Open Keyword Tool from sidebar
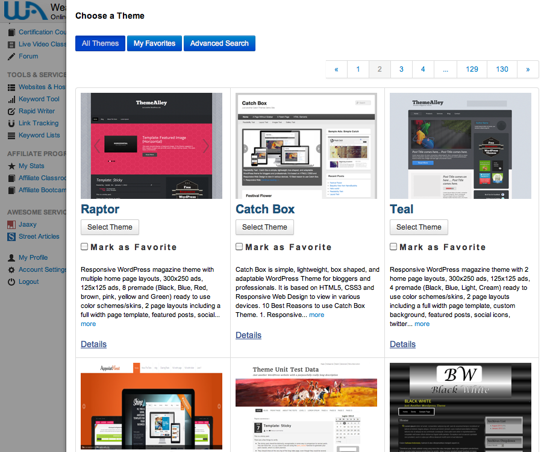Viewport: 547px width, 452px height. pyautogui.click(x=39, y=99)
